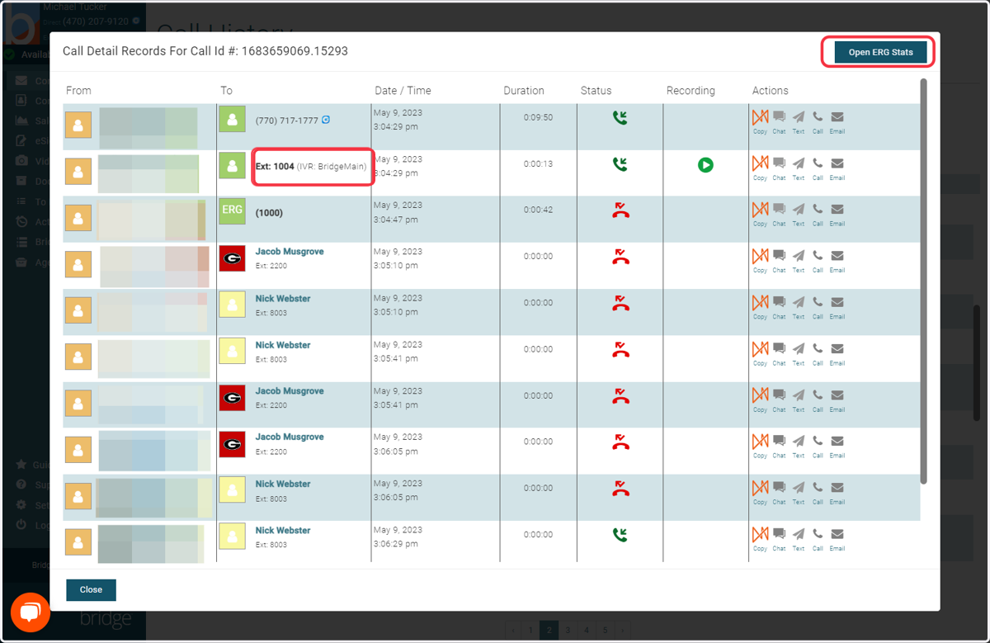Email from the (770) 717-1777 row
Image resolution: width=990 pixels, height=643 pixels.
coord(837,121)
